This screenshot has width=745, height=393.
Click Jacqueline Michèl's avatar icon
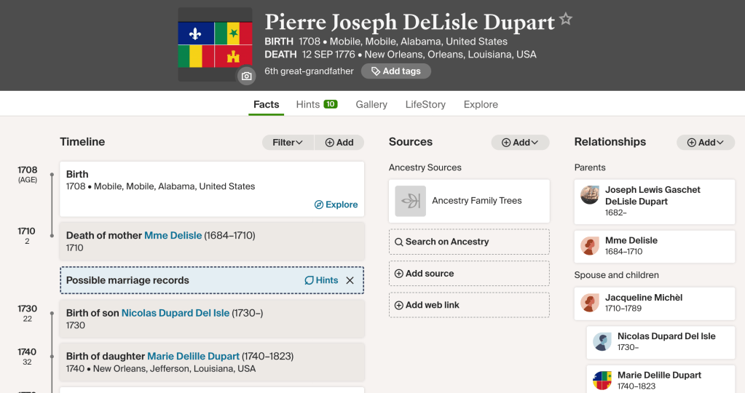coord(590,303)
